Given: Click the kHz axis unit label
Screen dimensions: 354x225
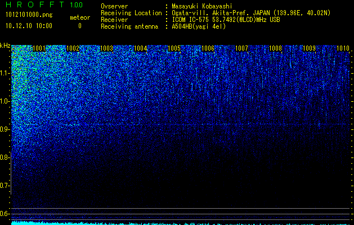Looking at the screenshot, I should pyautogui.click(x=5, y=46).
